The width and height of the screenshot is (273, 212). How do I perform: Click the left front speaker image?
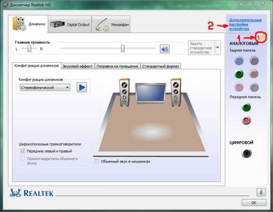124,92
